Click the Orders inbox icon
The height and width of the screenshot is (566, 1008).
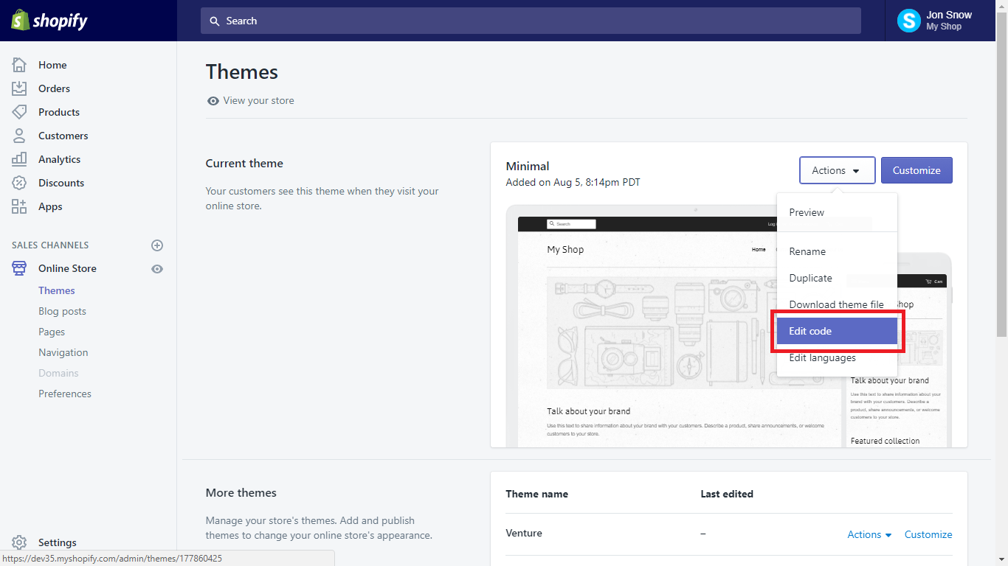pyautogui.click(x=19, y=88)
